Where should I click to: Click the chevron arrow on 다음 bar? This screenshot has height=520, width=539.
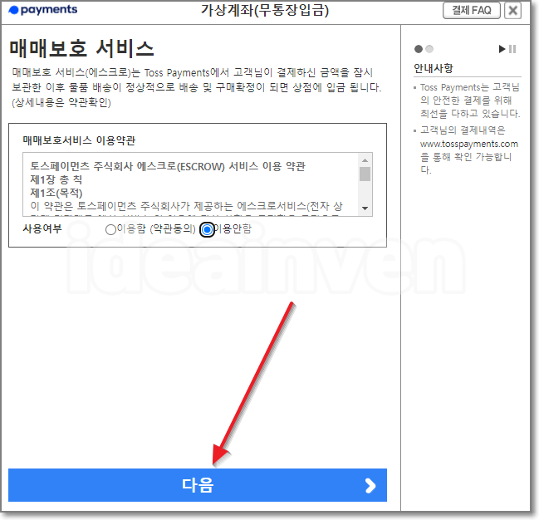tap(370, 486)
